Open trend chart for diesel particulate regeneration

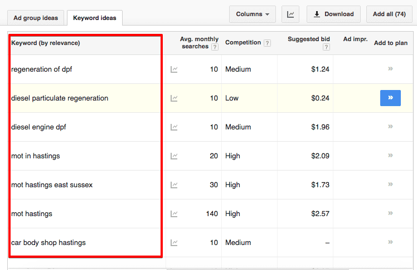174,98
